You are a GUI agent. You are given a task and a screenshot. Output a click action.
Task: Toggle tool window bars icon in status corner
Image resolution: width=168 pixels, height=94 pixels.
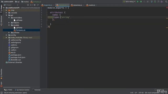coord(2,93)
